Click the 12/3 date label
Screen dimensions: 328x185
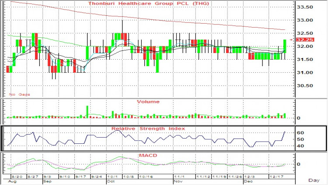pos(250,177)
